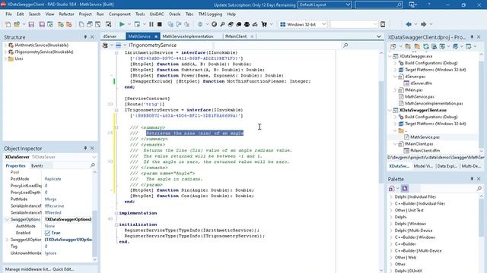Open the Data Explorer tab in Projects
Screen dimensions: 487x273
[x=447, y=166]
